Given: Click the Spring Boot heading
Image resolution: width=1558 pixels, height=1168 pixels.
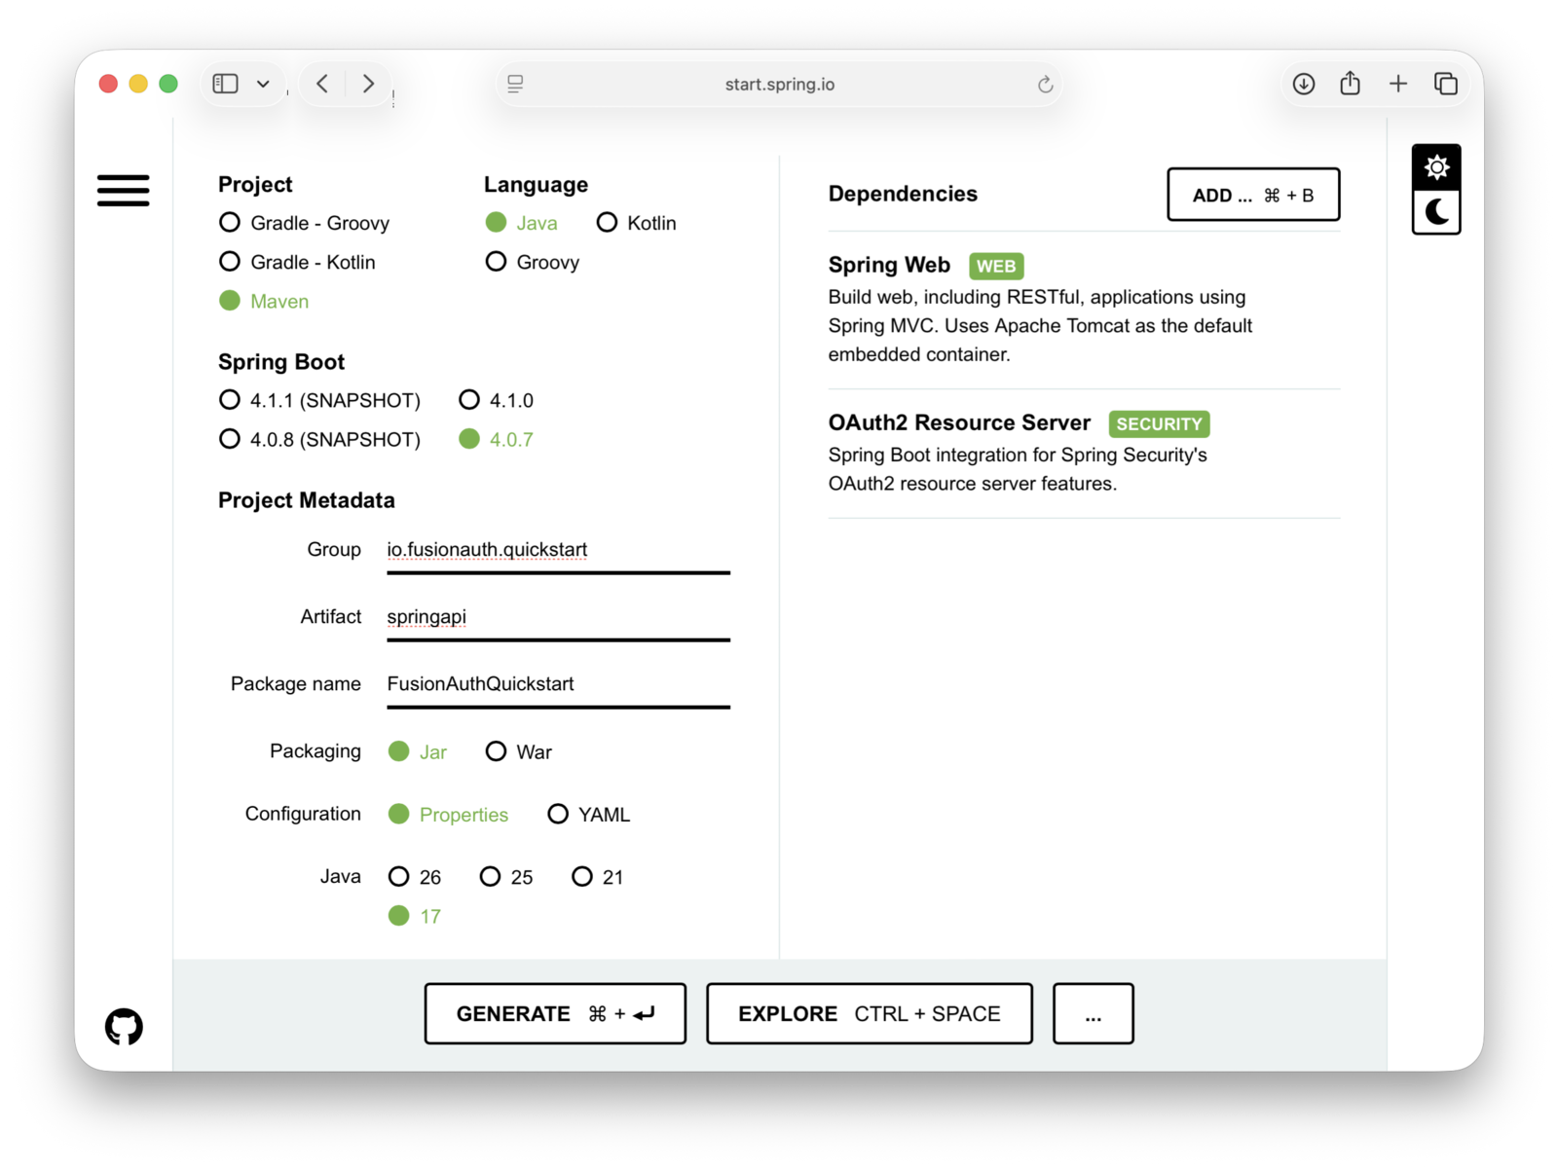Looking at the screenshot, I should (x=281, y=362).
